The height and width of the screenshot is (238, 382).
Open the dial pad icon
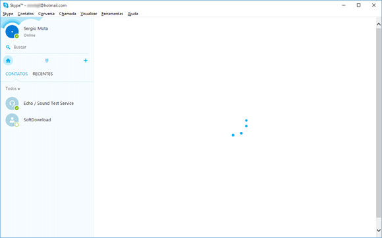pyautogui.click(x=47, y=61)
